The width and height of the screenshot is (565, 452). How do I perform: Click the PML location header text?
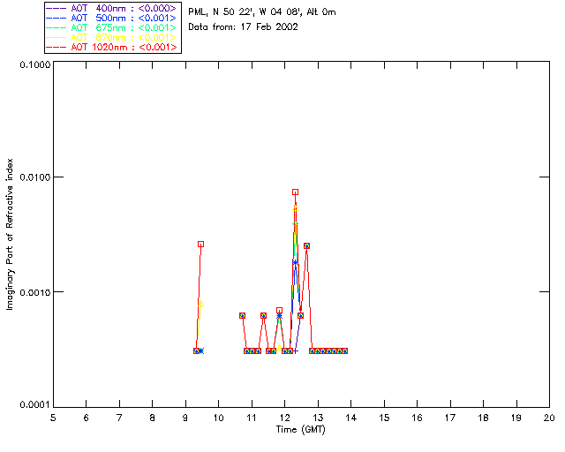262,12
